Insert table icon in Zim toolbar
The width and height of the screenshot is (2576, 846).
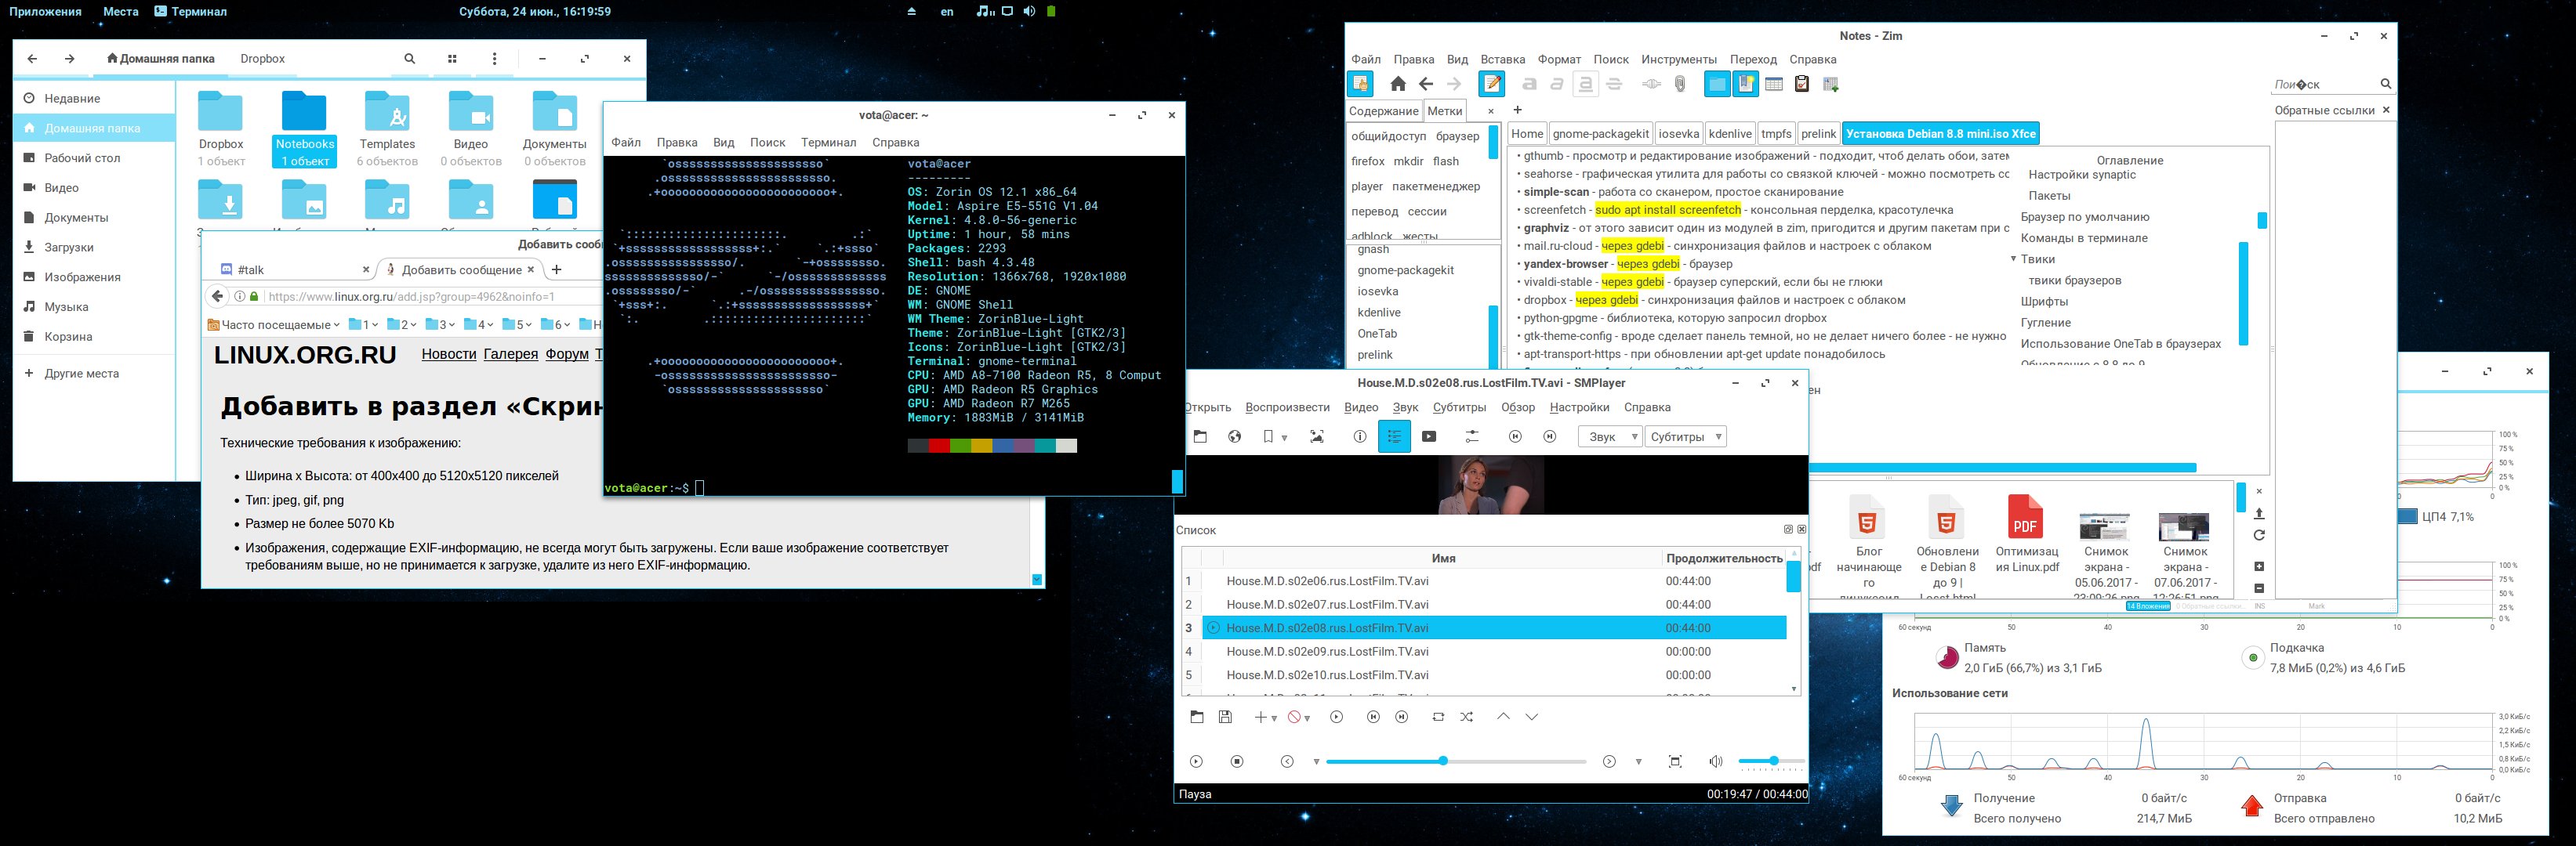pos(1831,84)
